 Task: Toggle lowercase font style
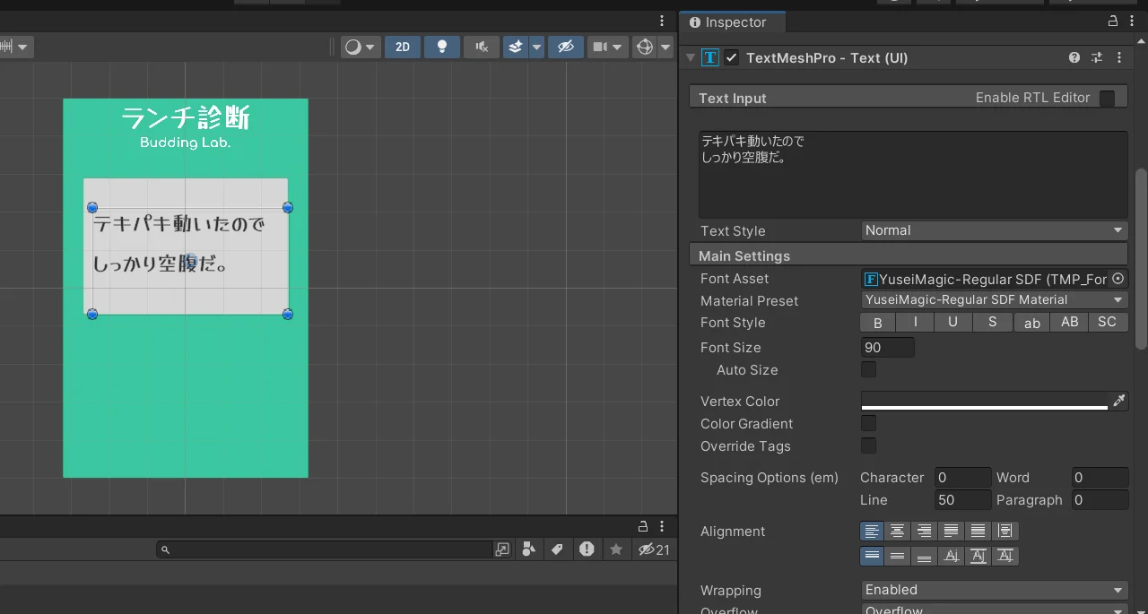[1032, 323]
